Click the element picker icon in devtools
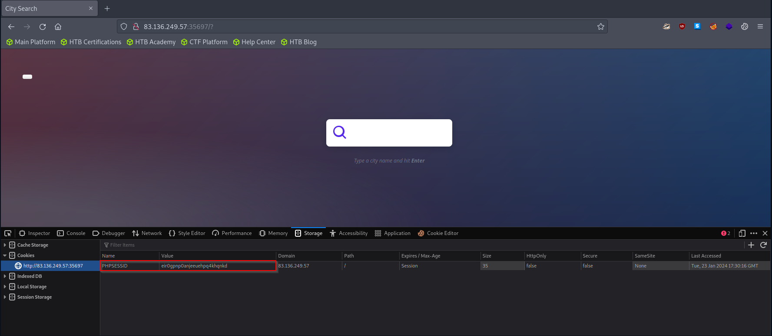Image resolution: width=772 pixels, height=336 pixels. coord(8,233)
